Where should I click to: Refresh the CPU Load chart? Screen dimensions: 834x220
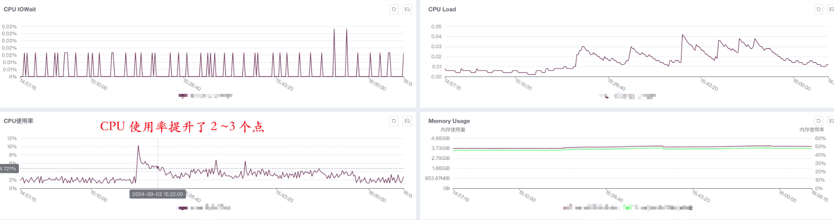pyautogui.click(x=819, y=9)
